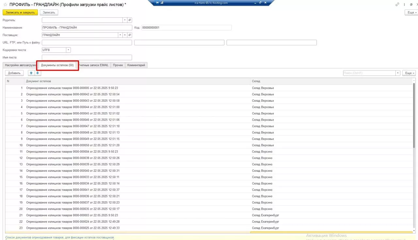Expand the Родитель dropdown list

pos(124,20)
